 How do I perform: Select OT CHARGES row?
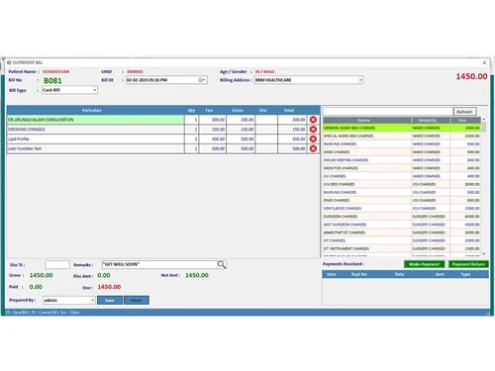402,240
